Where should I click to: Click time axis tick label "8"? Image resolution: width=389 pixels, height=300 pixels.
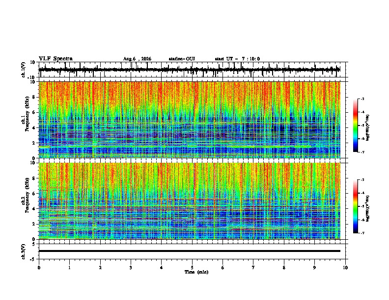pyautogui.click(x=284, y=268)
